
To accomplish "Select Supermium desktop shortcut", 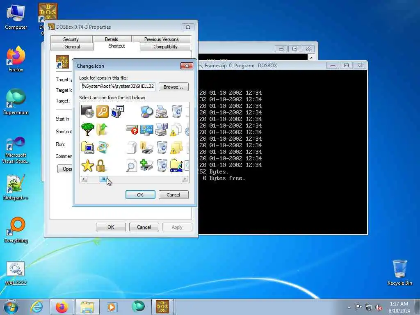I will tap(16, 102).
